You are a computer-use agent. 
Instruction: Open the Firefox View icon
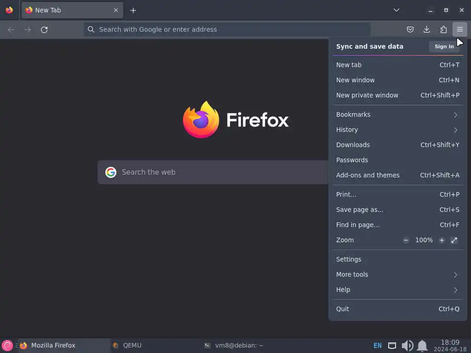coord(9,10)
